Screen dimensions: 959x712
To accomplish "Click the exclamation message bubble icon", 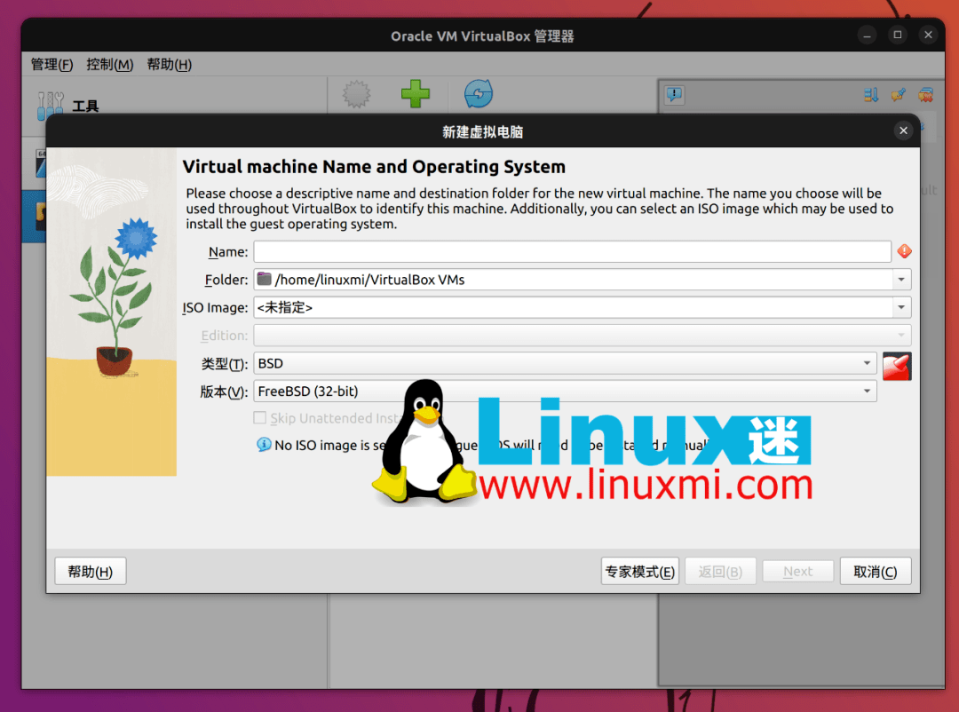I will 674,94.
